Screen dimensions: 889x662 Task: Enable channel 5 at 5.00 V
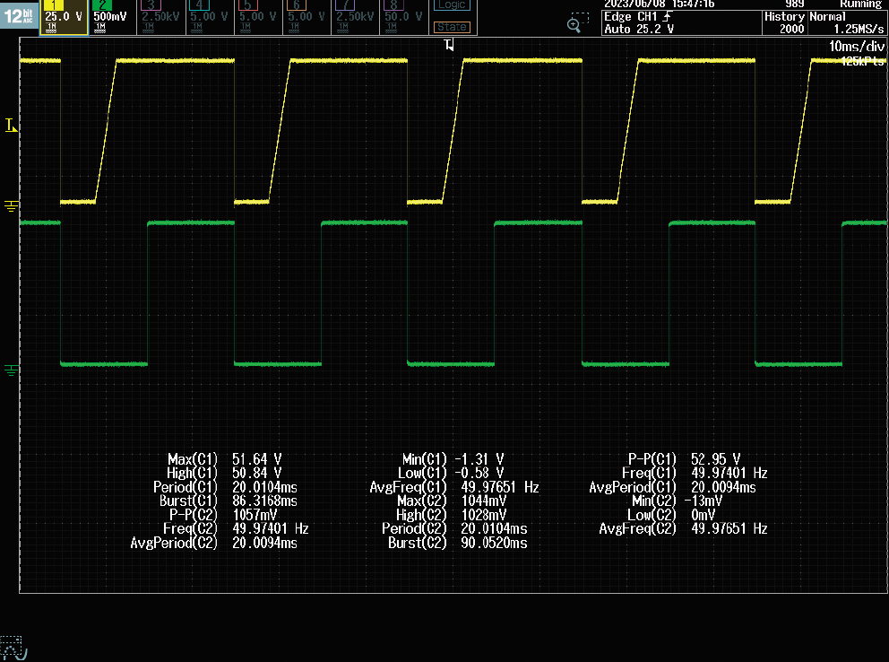point(258,17)
